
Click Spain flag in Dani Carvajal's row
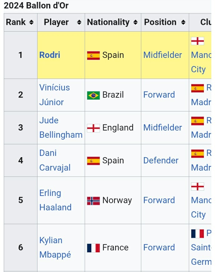[x=93, y=161]
